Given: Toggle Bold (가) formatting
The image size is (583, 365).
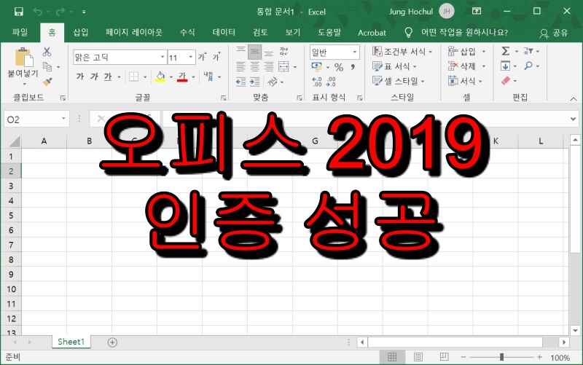Looking at the screenshot, I should pyautogui.click(x=80, y=76).
